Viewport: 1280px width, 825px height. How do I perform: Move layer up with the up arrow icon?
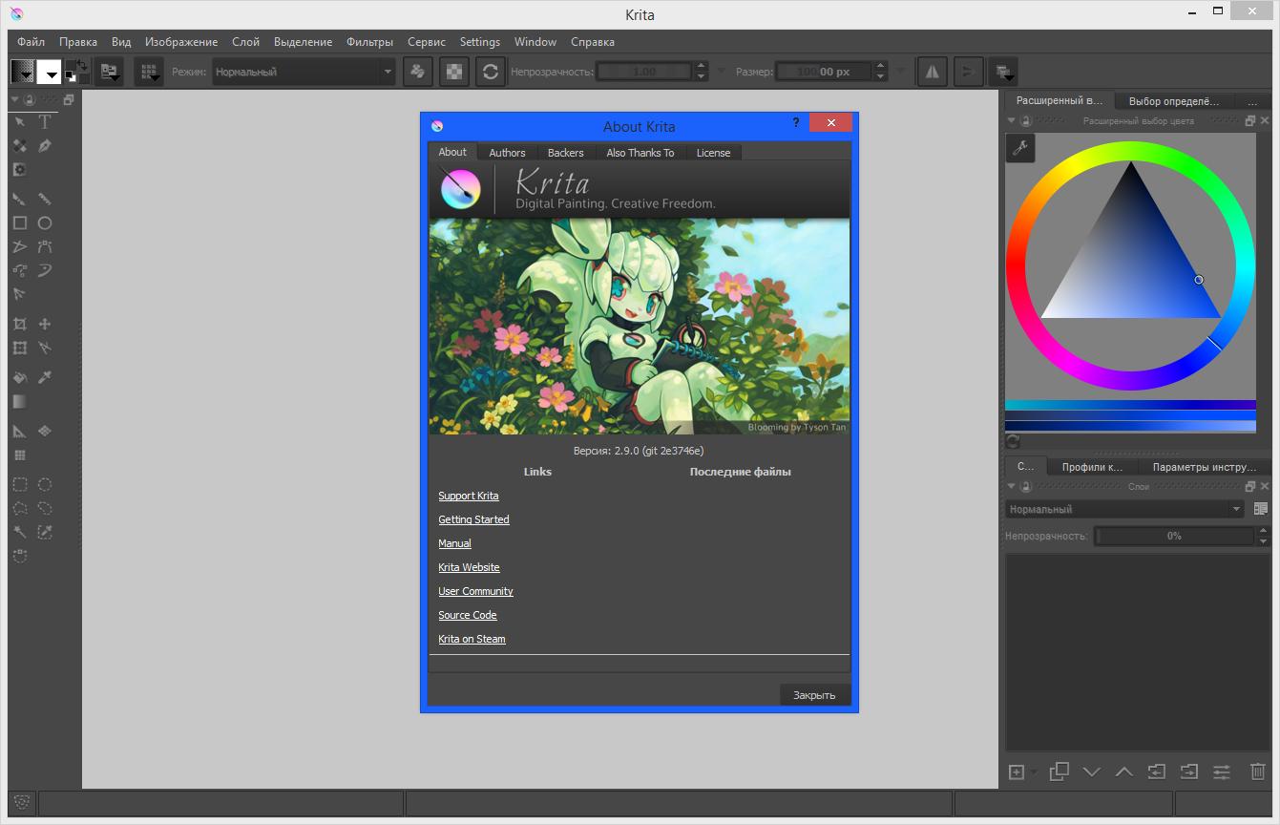1124,772
